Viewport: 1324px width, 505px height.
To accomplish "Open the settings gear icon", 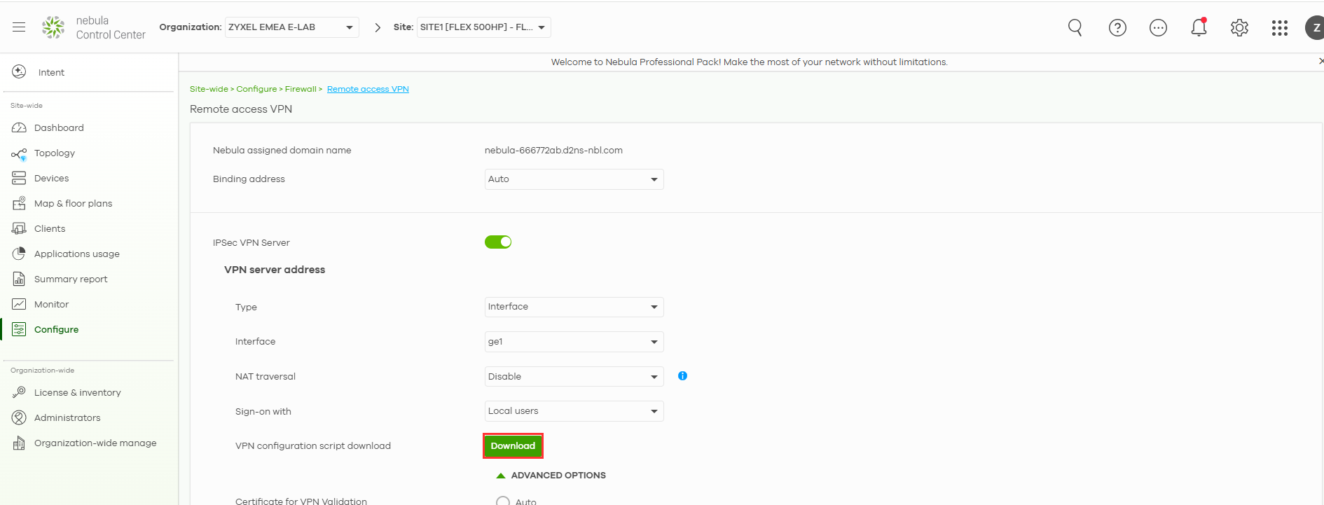I will coord(1239,28).
